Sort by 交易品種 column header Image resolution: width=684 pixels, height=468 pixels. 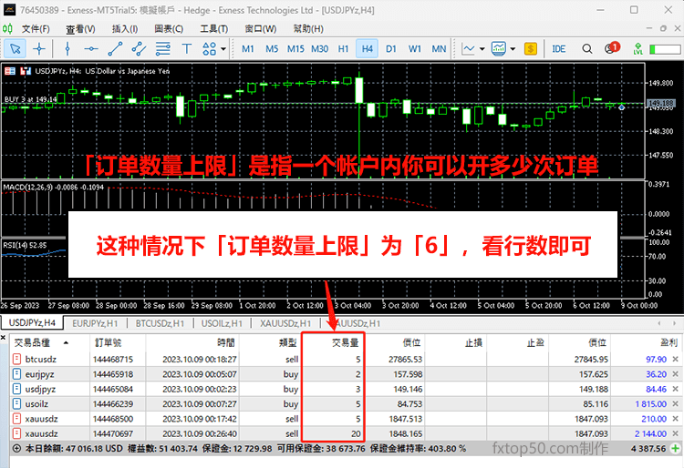point(50,342)
